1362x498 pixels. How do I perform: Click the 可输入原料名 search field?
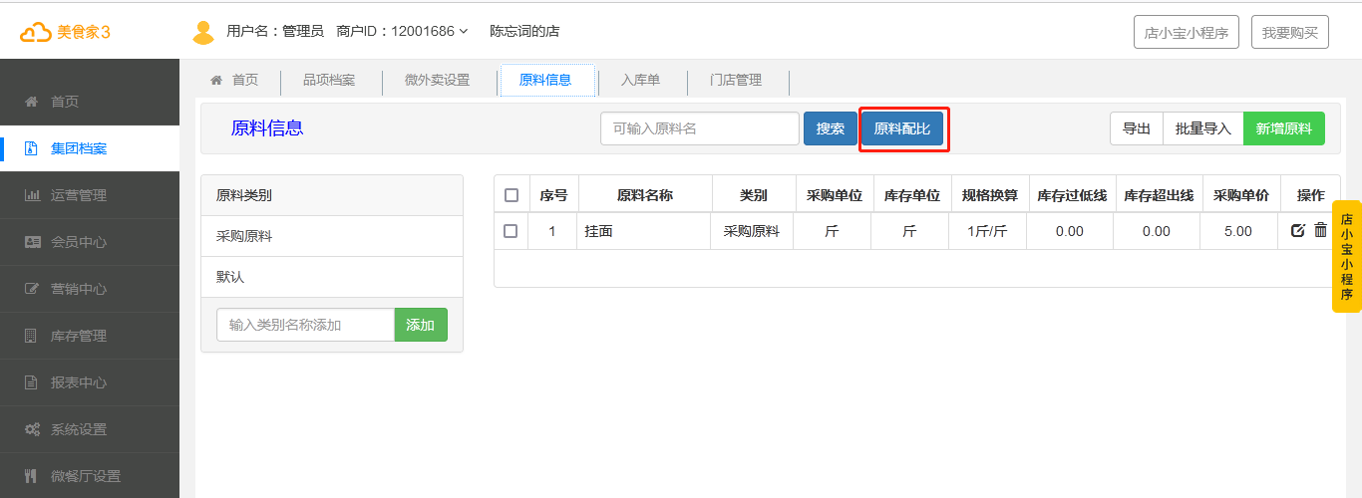tap(699, 128)
